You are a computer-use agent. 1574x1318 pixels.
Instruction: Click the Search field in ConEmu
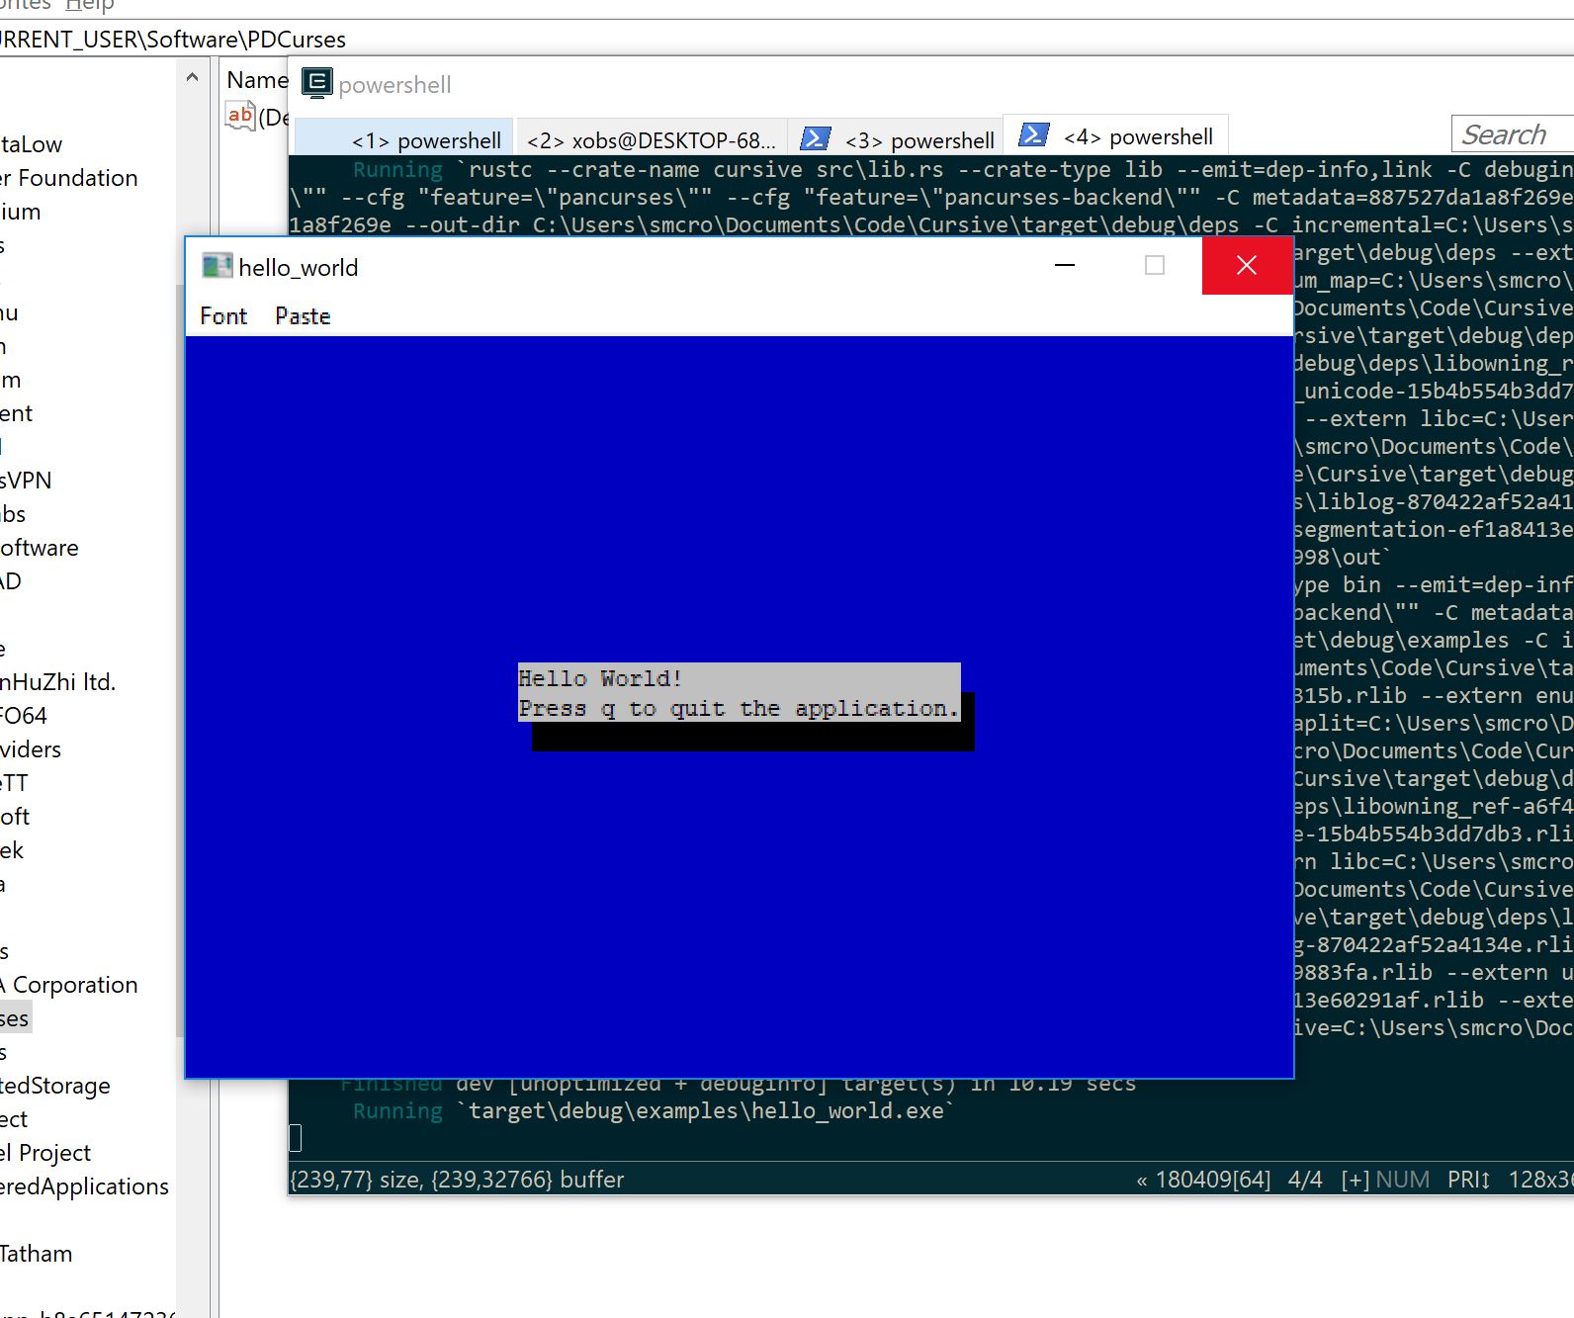tap(1513, 133)
